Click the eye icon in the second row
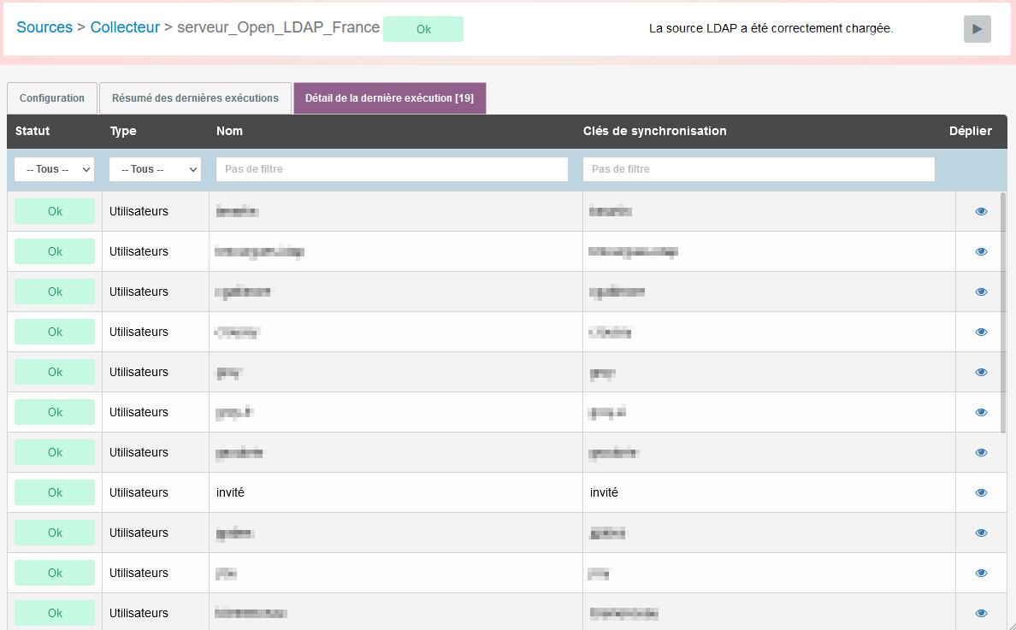Image resolution: width=1016 pixels, height=630 pixels. [x=981, y=251]
